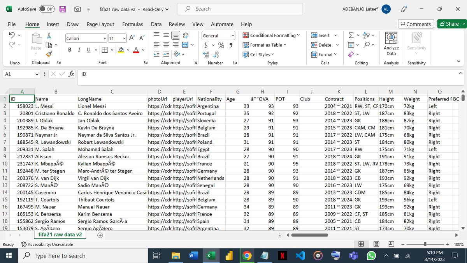Apply the Percent Style format
The width and height of the screenshot is (467, 263).
coord(221,45)
